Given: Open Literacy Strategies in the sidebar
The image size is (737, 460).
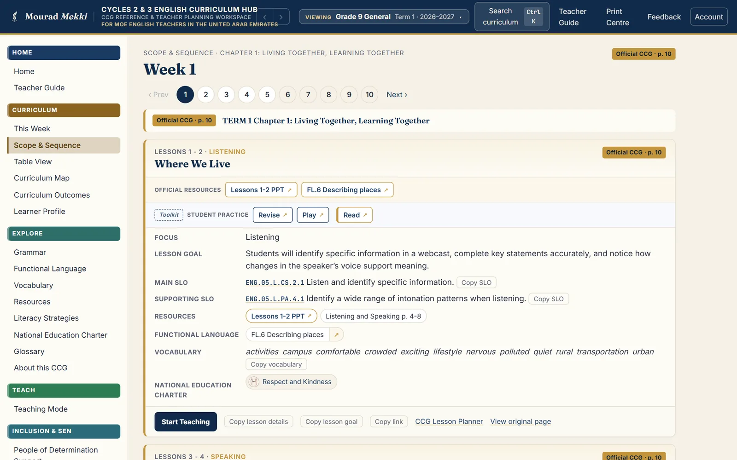Looking at the screenshot, I should coord(46,318).
